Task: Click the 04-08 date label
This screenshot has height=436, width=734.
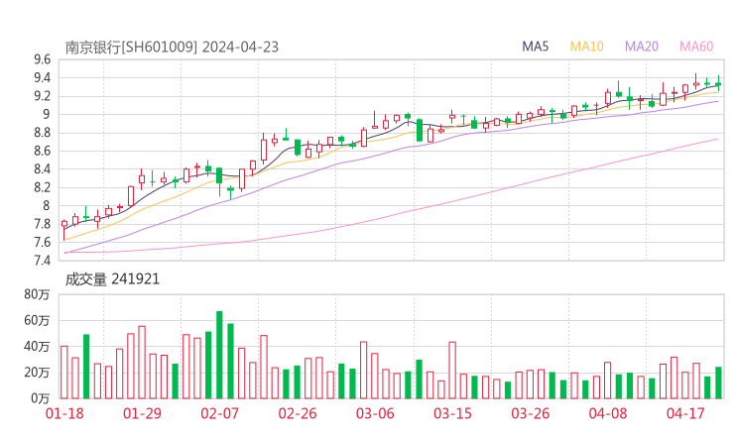Action: click(608, 413)
